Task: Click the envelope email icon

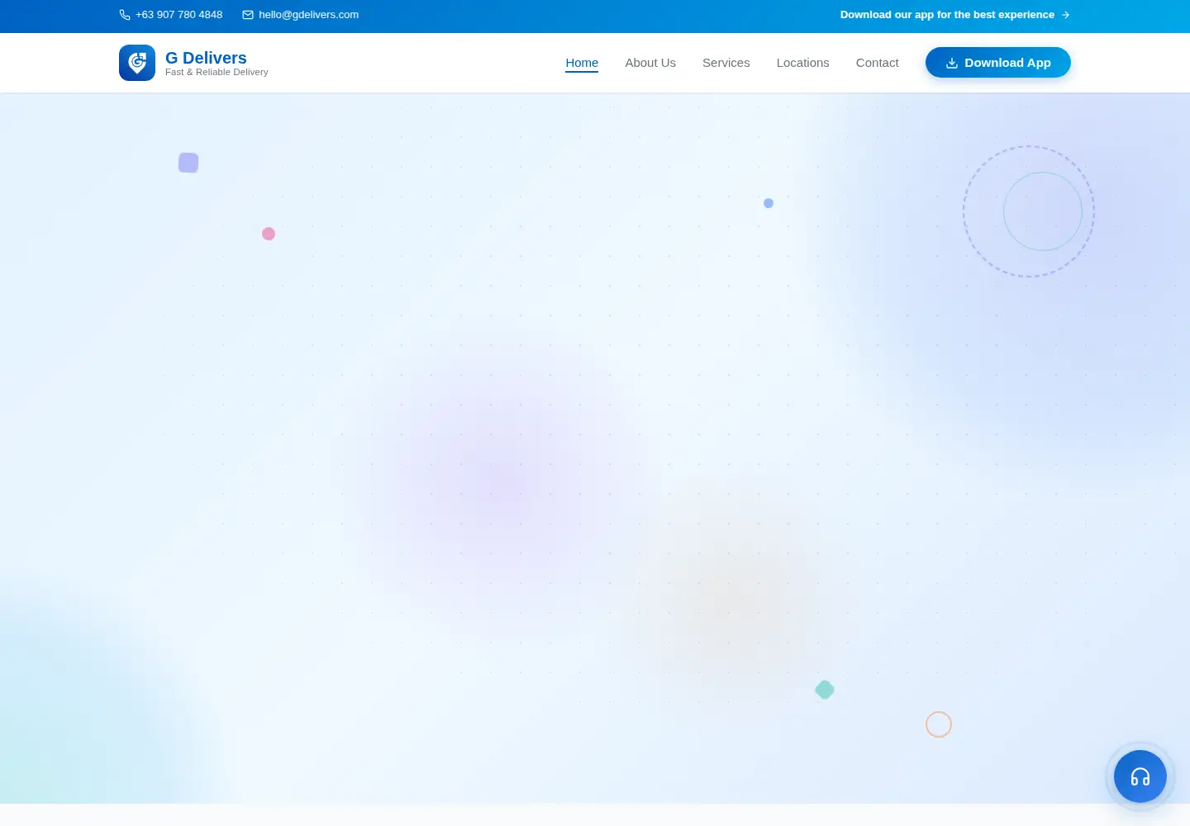Action: 248,15
